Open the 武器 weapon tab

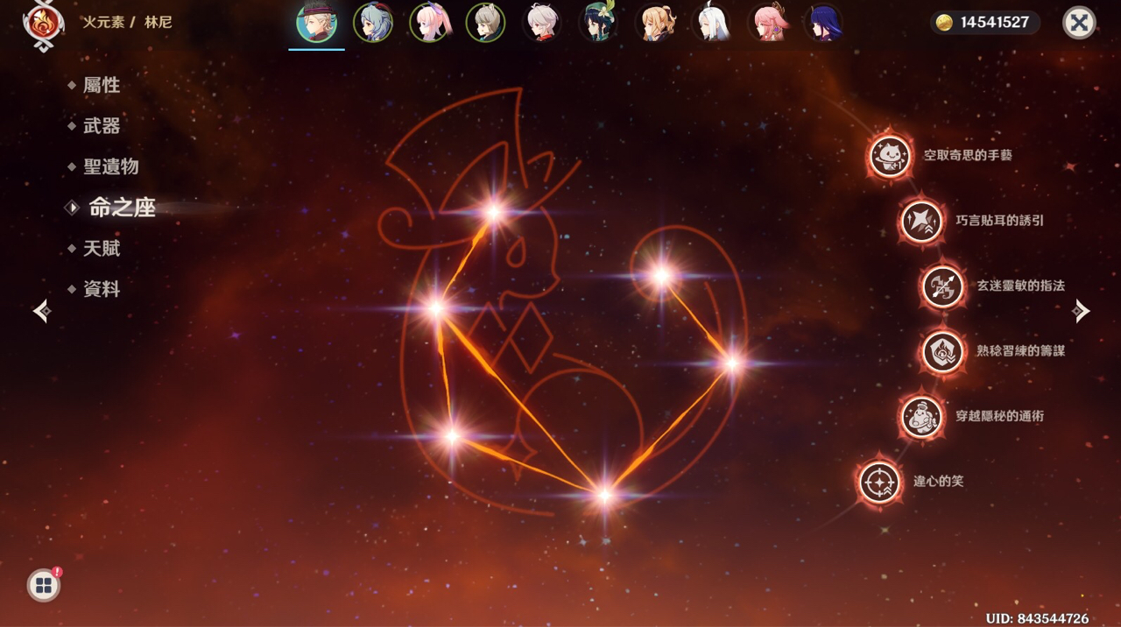click(102, 126)
